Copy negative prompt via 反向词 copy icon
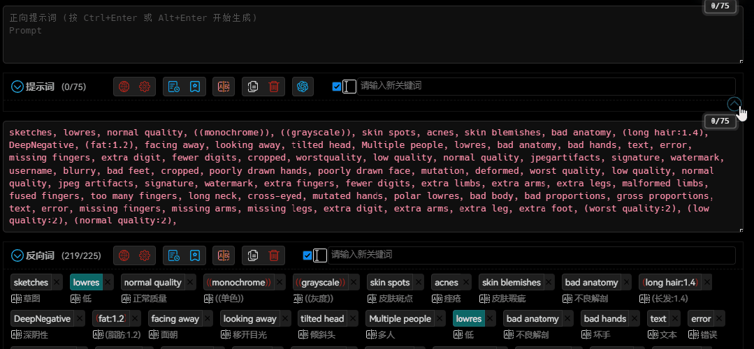 tap(253, 255)
